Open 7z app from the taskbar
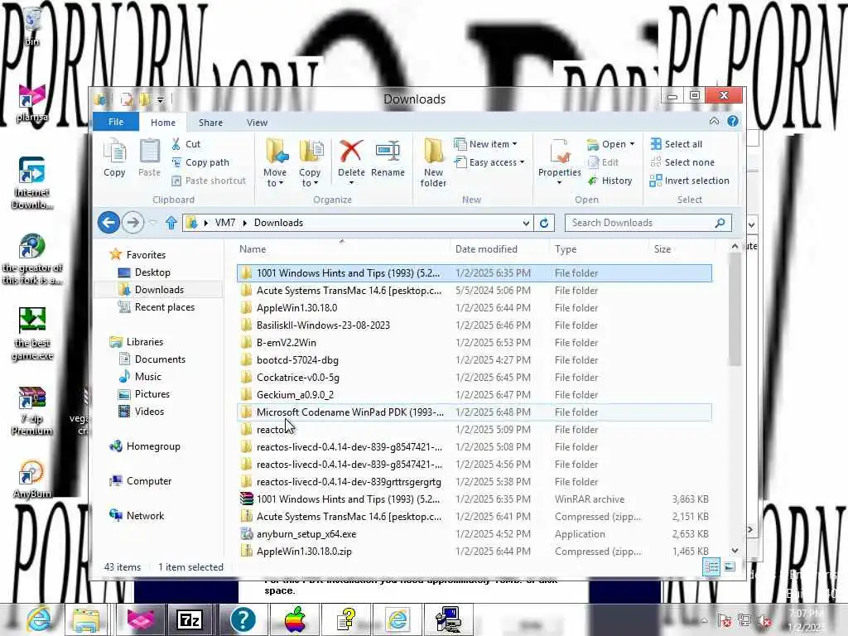 (190, 619)
